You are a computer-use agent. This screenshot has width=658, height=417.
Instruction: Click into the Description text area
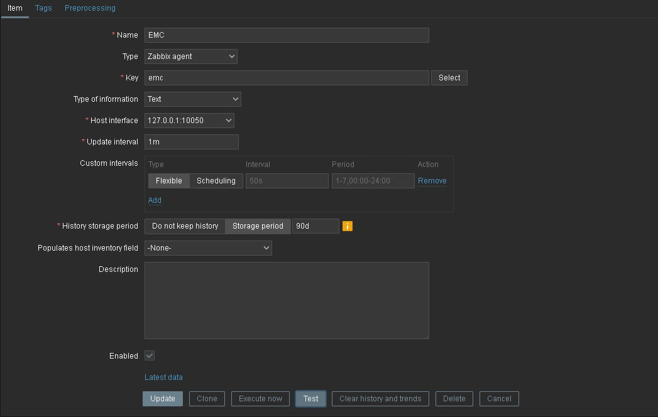point(287,300)
